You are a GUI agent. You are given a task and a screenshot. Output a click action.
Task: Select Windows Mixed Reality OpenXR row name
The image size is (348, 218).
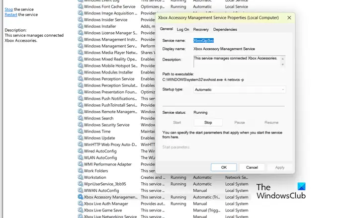click(x=110, y=59)
